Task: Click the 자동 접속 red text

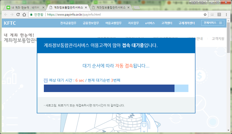Action: [124, 66]
